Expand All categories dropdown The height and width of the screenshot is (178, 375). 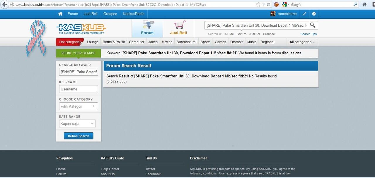(x=302, y=42)
